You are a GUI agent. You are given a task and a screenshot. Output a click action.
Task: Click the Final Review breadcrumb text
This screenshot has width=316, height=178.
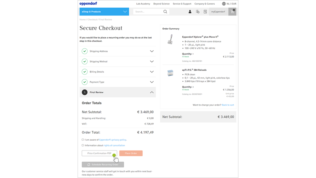click(x=105, y=20)
